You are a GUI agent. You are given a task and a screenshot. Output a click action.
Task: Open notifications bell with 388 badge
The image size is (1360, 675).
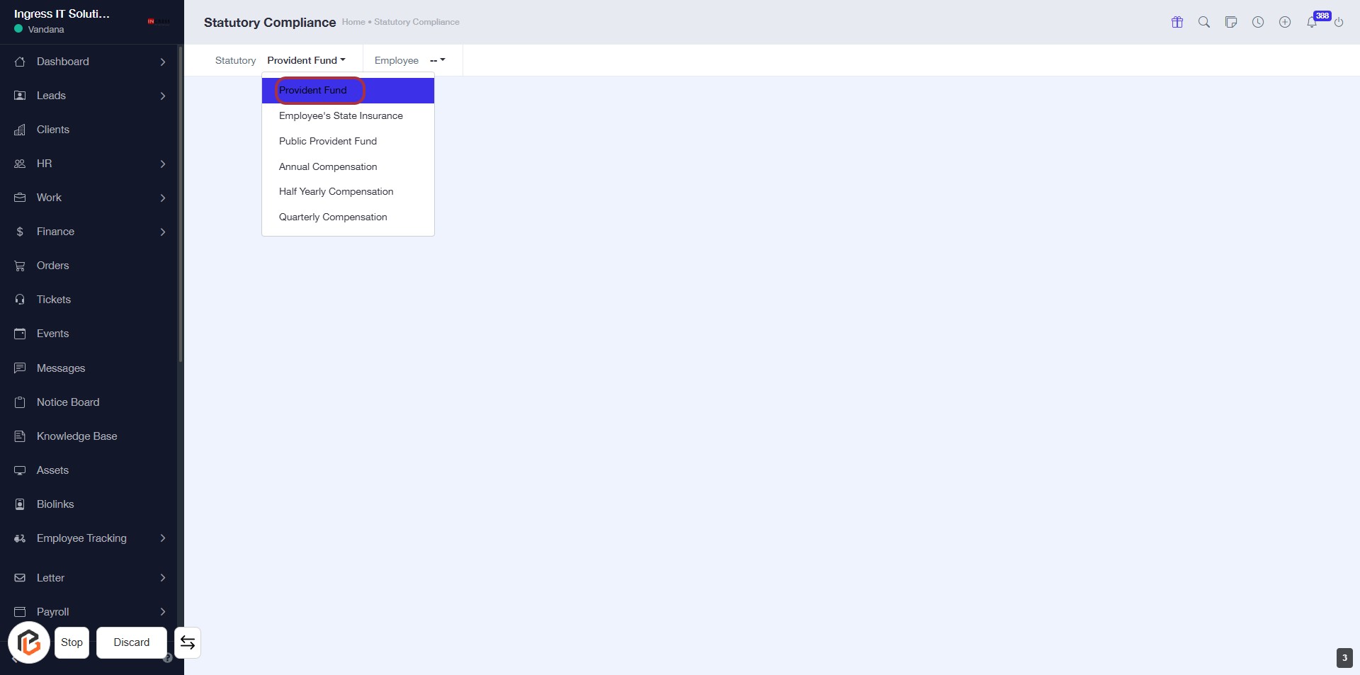pos(1312,22)
